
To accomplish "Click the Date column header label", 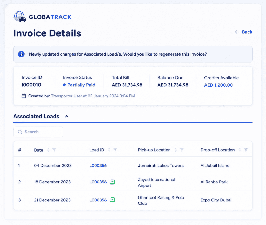I will click(38, 150).
